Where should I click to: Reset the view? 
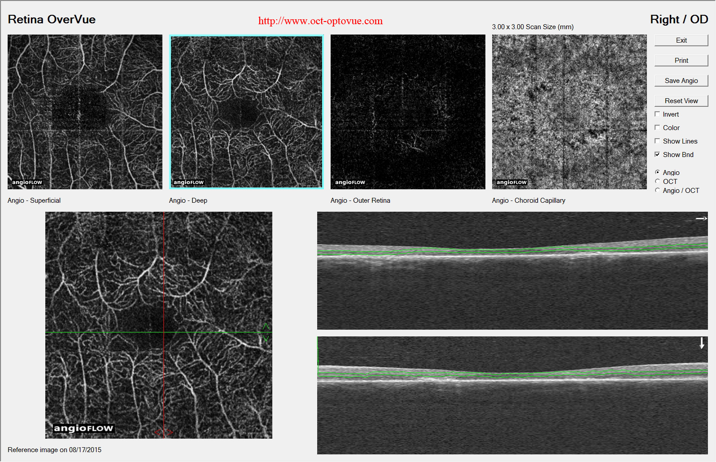pos(681,101)
